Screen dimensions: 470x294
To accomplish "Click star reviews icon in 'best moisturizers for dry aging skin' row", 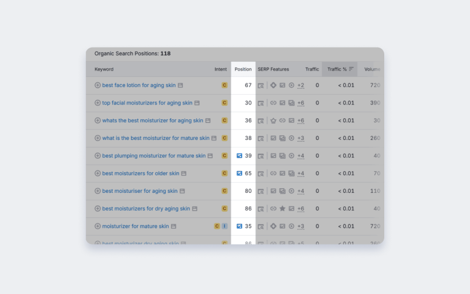I will point(282,209).
